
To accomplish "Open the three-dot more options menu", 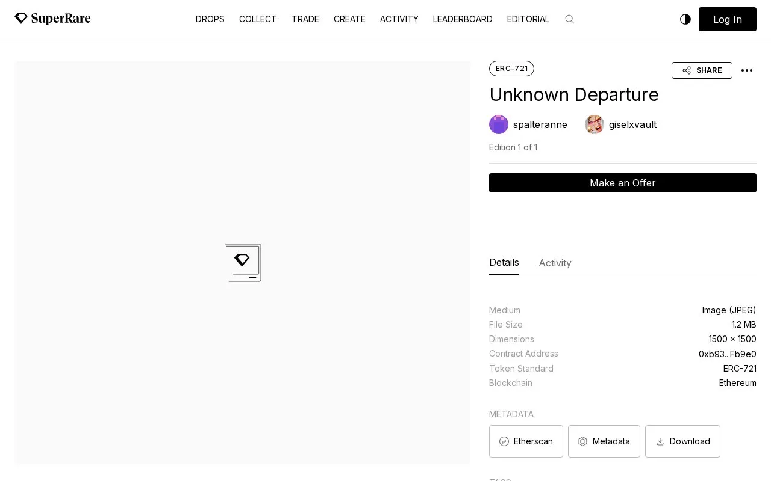I will (747, 70).
